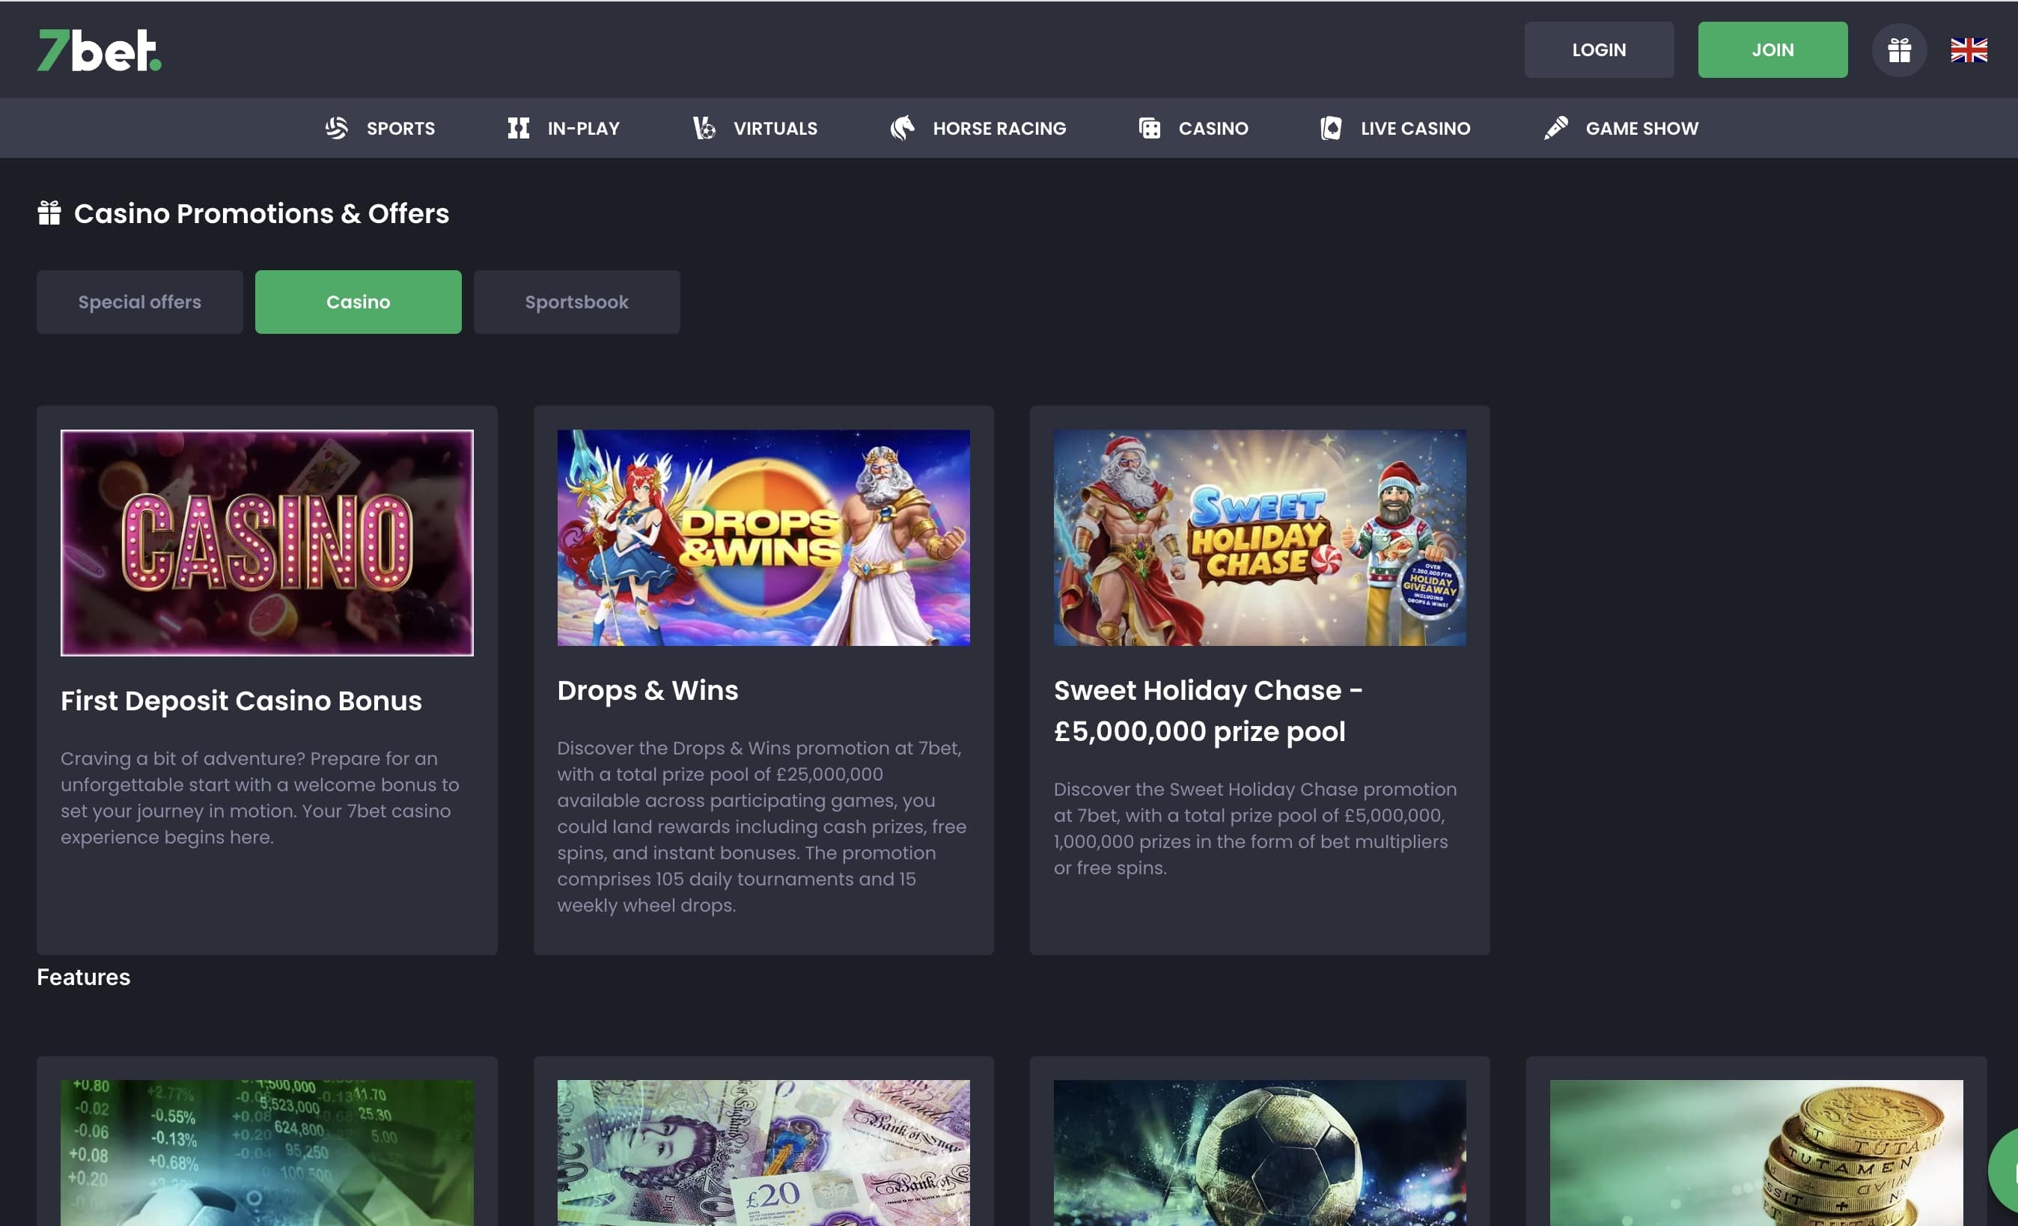Click the gift icon beside Casino Promotions heading
This screenshot has height=1226, width=2018.
tap(49, 213)
